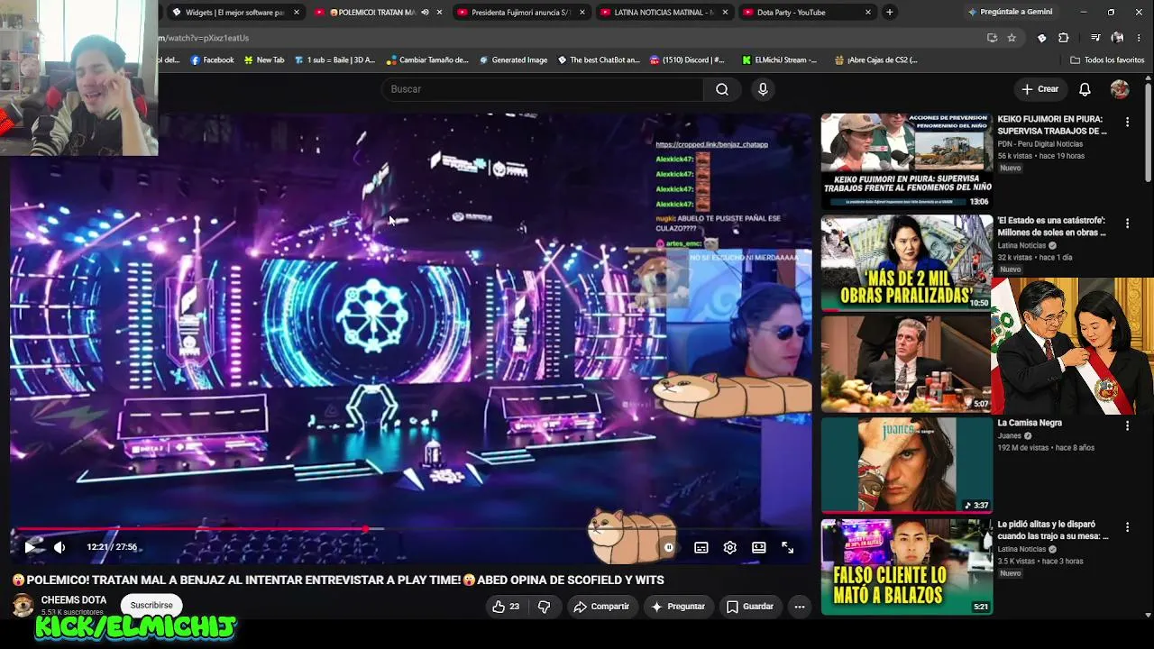Image resolution: width=1154 pixels, height=649 pixels.
Task: Subscribe with the Suscribirse button
Action: 151,605
